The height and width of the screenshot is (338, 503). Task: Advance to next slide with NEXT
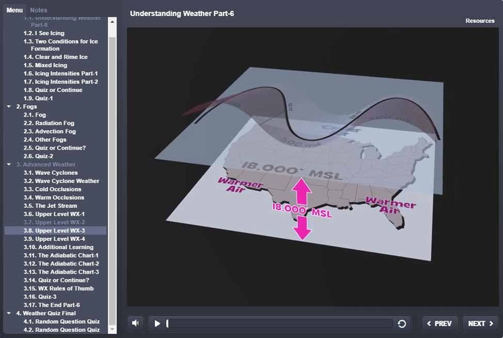pyautogui.click(x=480, y=323)
